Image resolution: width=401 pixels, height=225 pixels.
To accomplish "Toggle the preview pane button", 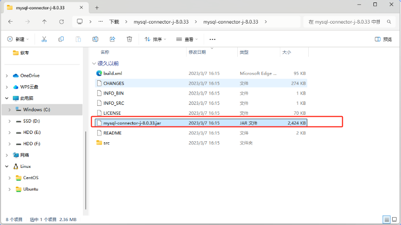I will (383, 39).
